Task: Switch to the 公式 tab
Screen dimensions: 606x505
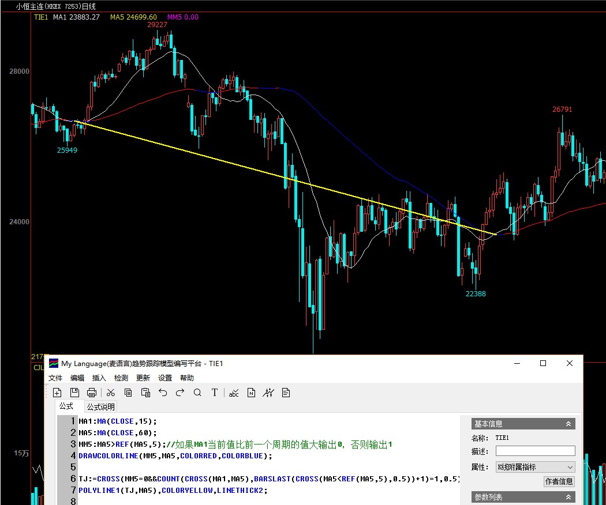Action: coord(66,406)
